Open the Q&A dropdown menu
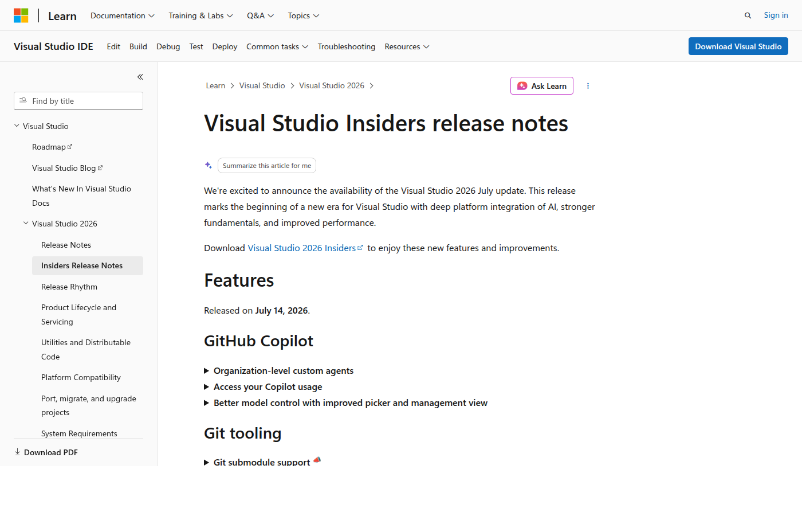 point(260,15)
